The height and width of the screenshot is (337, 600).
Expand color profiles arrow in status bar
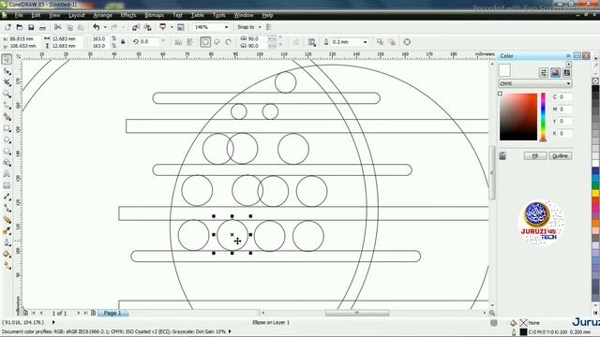point(230,331)
